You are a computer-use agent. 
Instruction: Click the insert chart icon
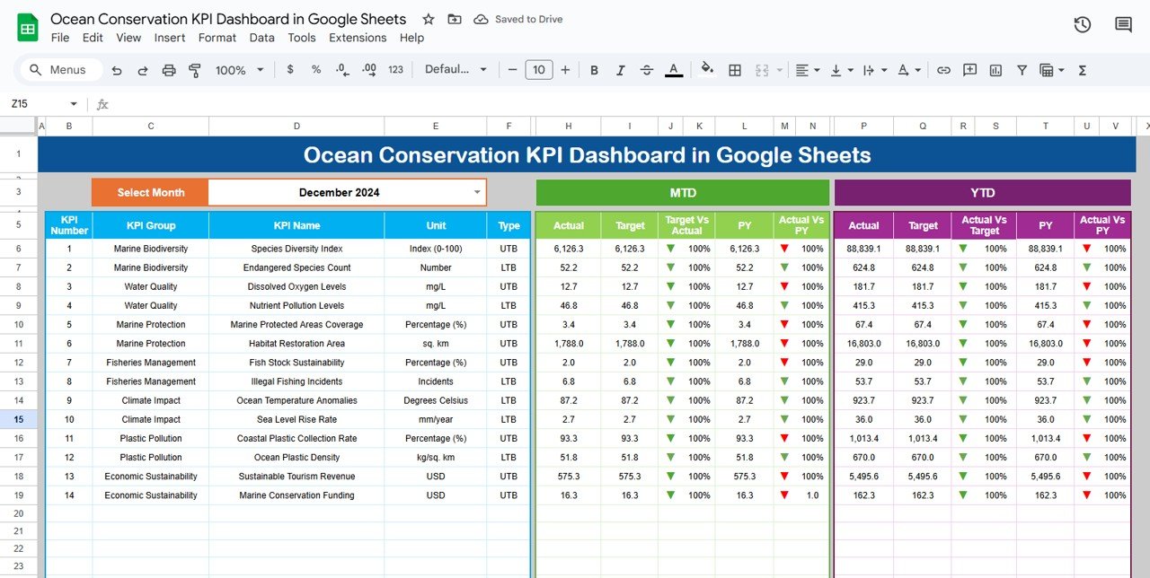tap(995, 70)
